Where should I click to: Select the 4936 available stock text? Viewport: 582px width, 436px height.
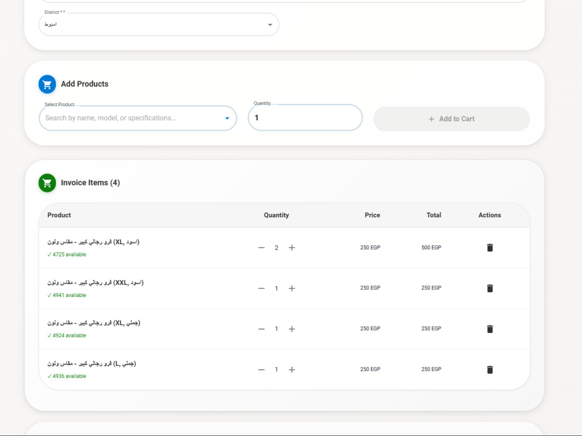[x=67, y=376]
